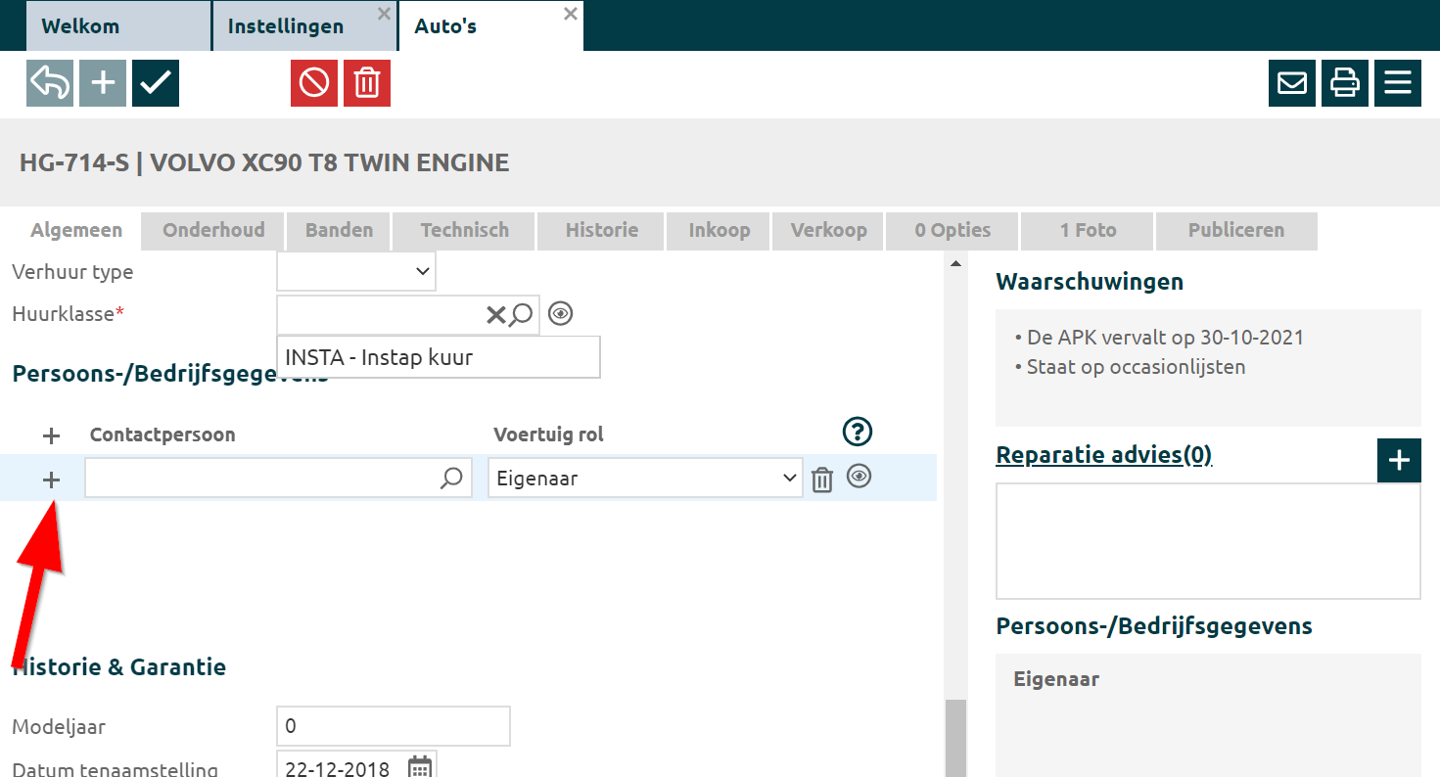Open the Technisch tab
The width and height of the screenshot is (1440, 777).
click(x=464, y=231)
